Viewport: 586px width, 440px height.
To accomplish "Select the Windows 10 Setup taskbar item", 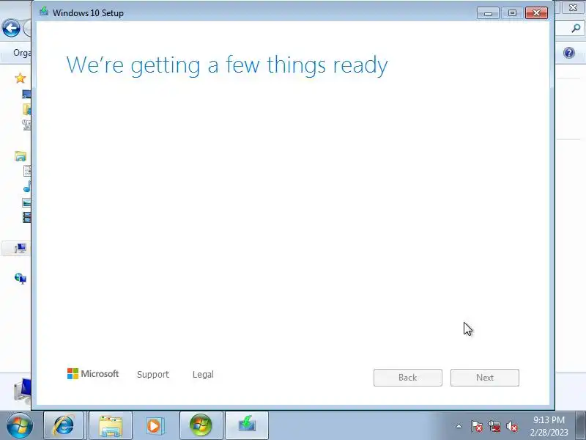I will coord(247,426).
